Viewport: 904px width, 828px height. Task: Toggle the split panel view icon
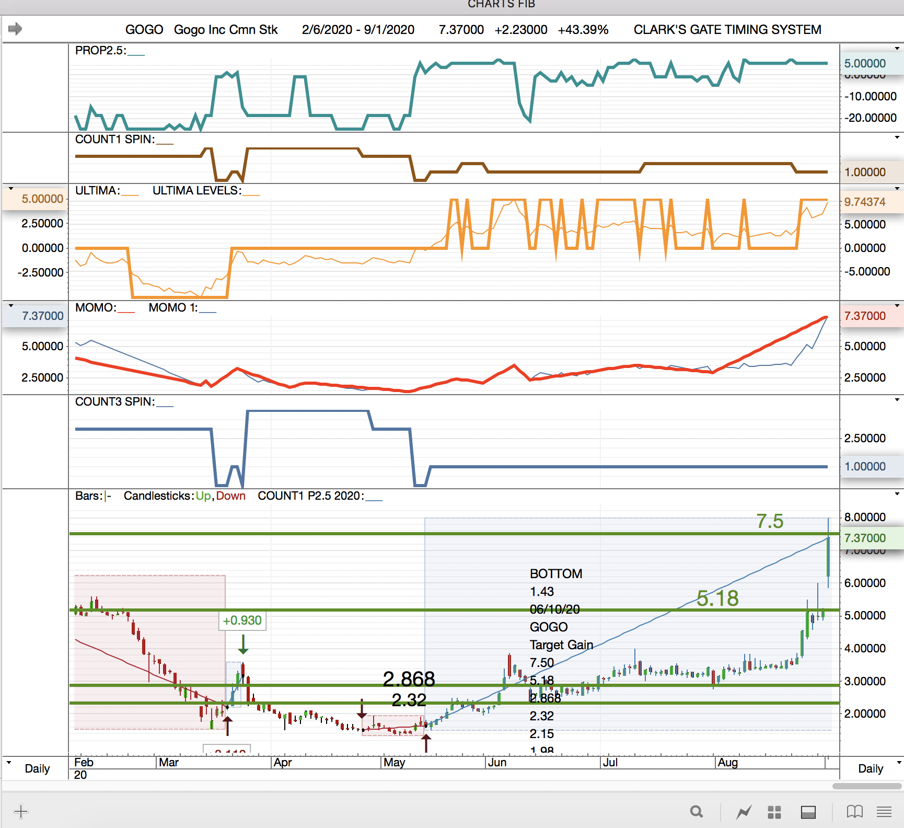[x=808, y=812]
